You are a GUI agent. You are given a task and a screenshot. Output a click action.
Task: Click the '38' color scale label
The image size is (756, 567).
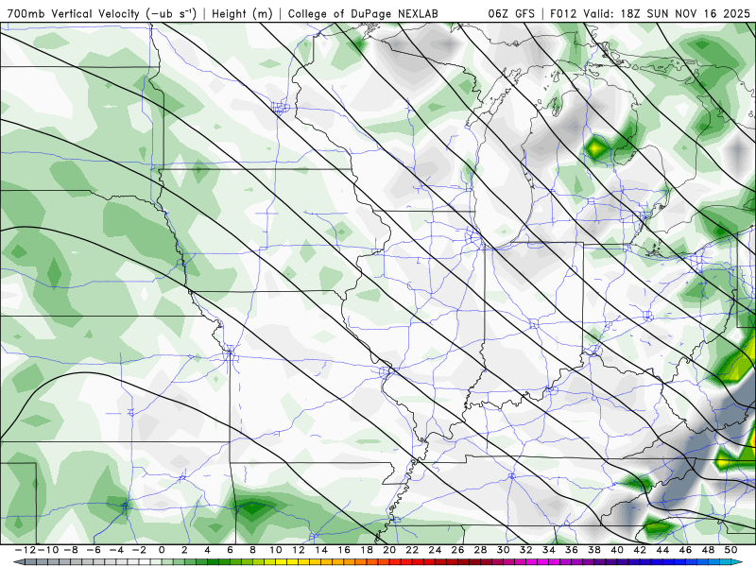[594, 550]
